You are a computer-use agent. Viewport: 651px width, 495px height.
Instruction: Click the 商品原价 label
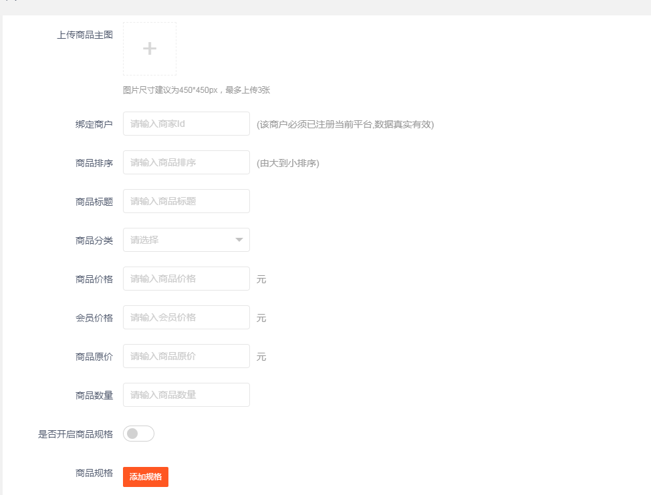(94, 357)
